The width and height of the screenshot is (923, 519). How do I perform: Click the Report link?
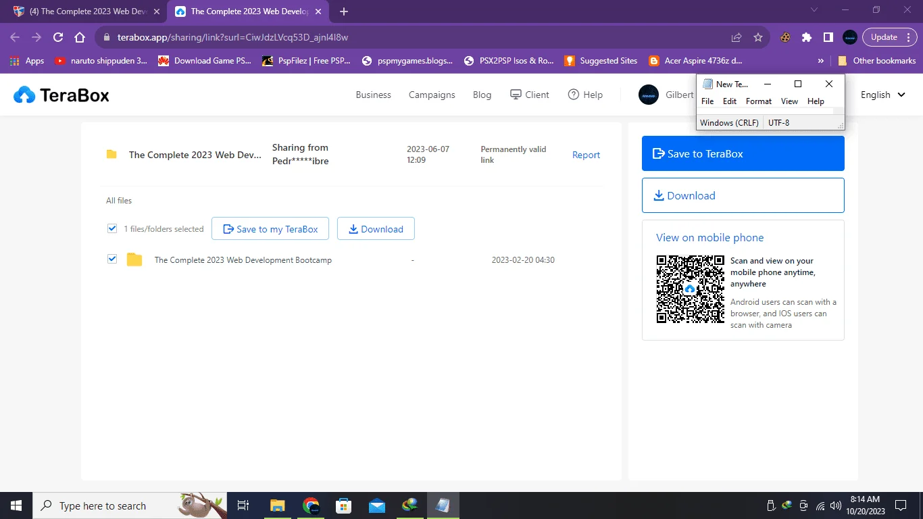(586, 155)
